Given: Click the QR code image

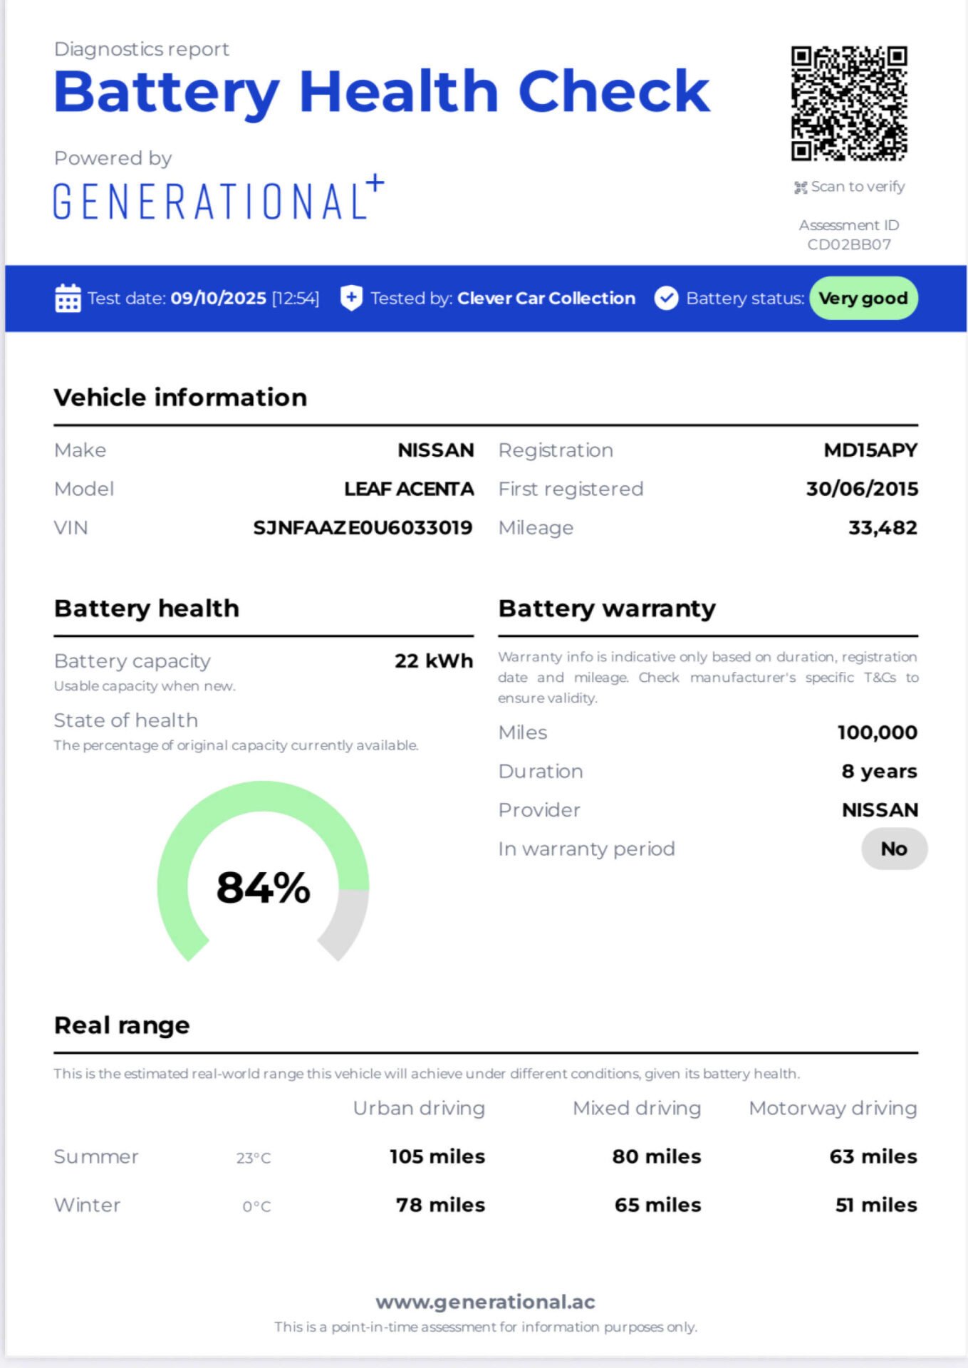Looking at the screenshot, I should point(848,103).
